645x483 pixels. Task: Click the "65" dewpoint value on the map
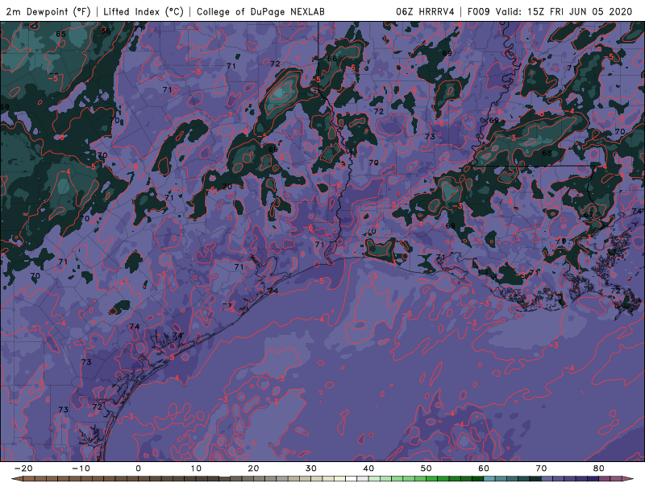[60, 34]
